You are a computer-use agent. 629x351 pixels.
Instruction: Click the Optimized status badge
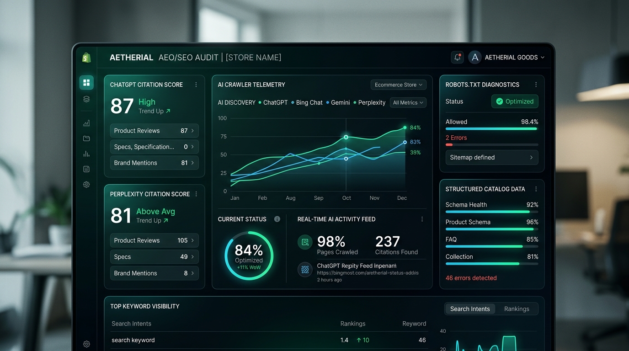pos(515,101)
